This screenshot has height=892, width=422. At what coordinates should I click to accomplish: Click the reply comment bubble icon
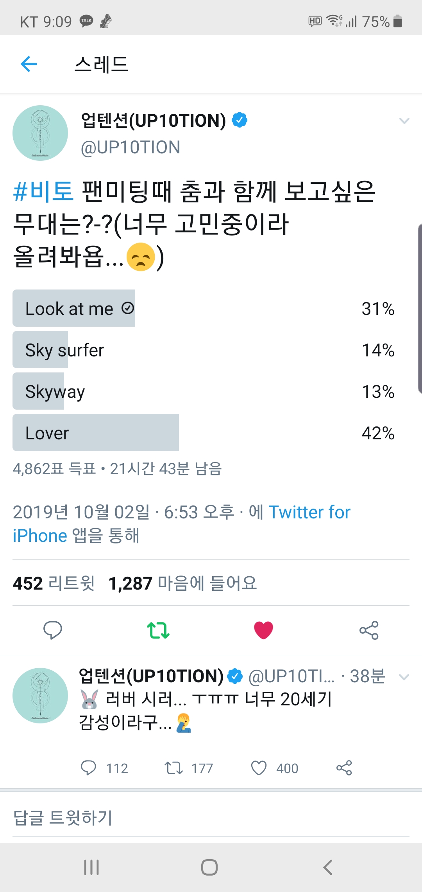(54, 629)
